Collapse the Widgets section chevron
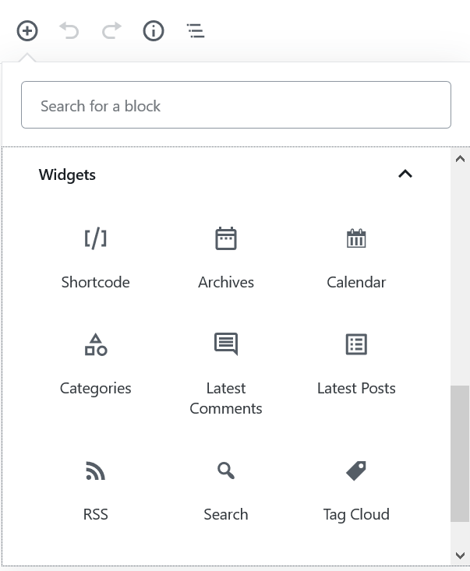 click(405, 174)
